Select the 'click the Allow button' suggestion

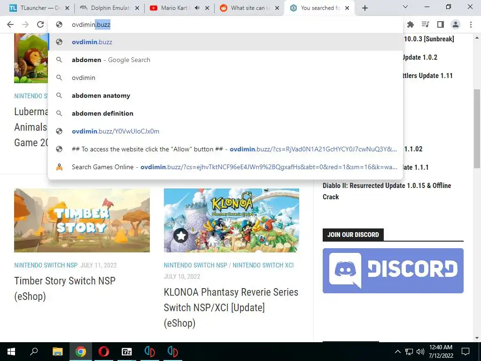(x=225, y=149)
